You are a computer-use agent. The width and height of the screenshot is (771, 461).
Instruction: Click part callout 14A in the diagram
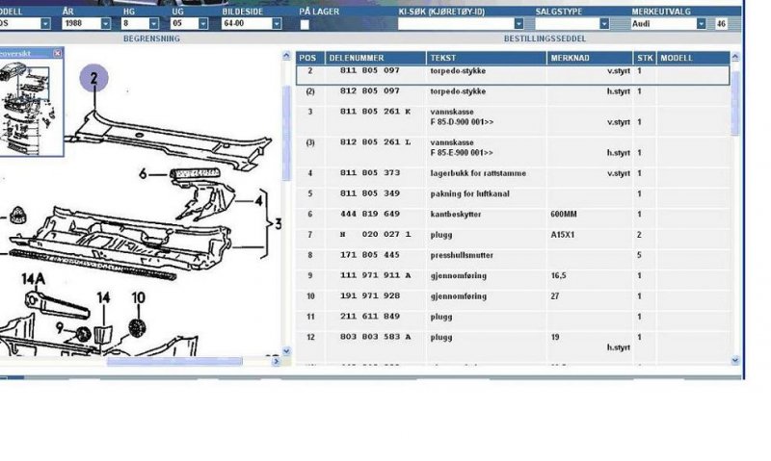click(x=33, y=281)
